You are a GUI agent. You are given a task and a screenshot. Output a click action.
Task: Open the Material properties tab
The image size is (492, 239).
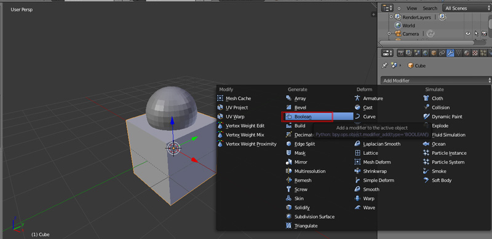[467, 53]
